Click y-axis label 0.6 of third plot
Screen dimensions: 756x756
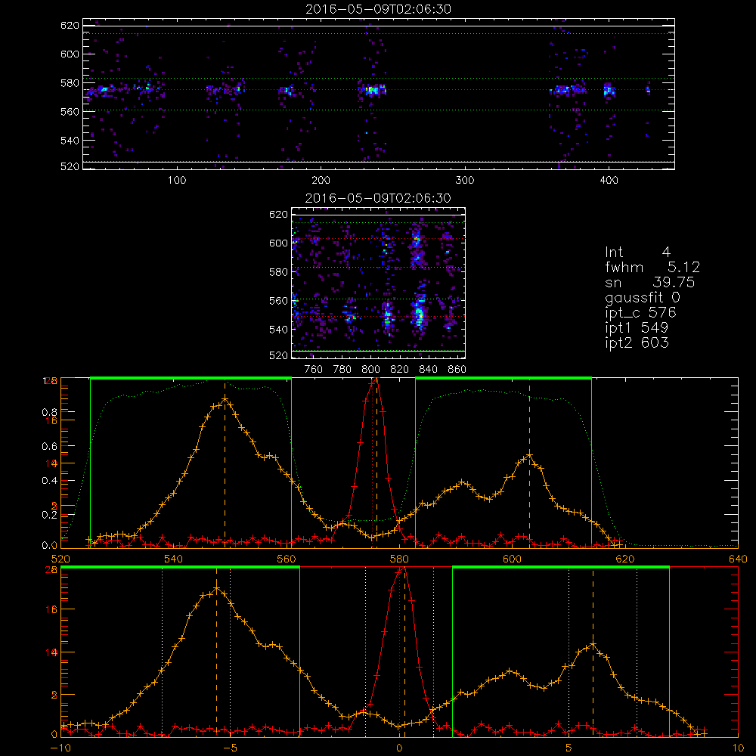click(x=50, y=447)
